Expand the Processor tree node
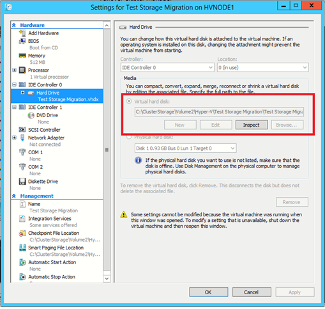 14,70
